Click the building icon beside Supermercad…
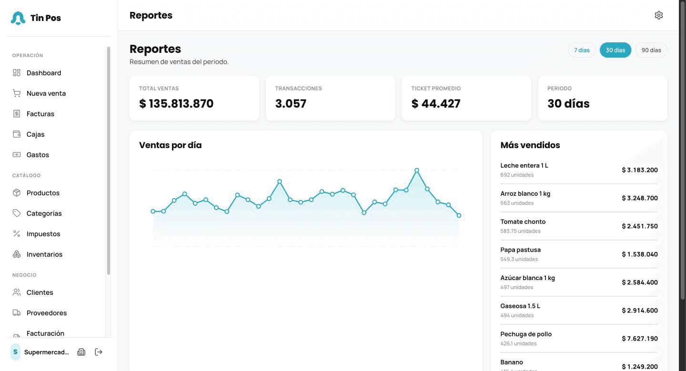686x371 pixels. pos(81,352)
